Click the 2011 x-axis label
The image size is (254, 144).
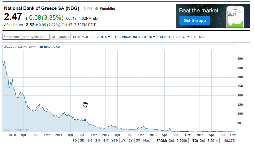[59, 135]
